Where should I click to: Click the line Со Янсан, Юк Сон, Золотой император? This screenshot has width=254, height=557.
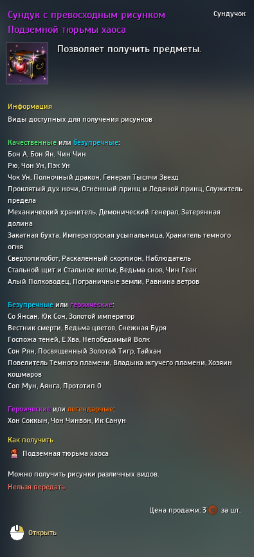pyautogui.click(x=71, y=316)
